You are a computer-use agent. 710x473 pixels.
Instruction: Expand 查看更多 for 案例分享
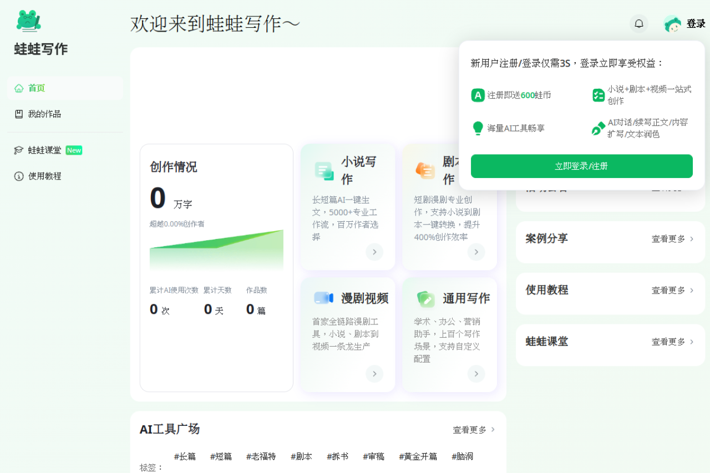[672, 239]
